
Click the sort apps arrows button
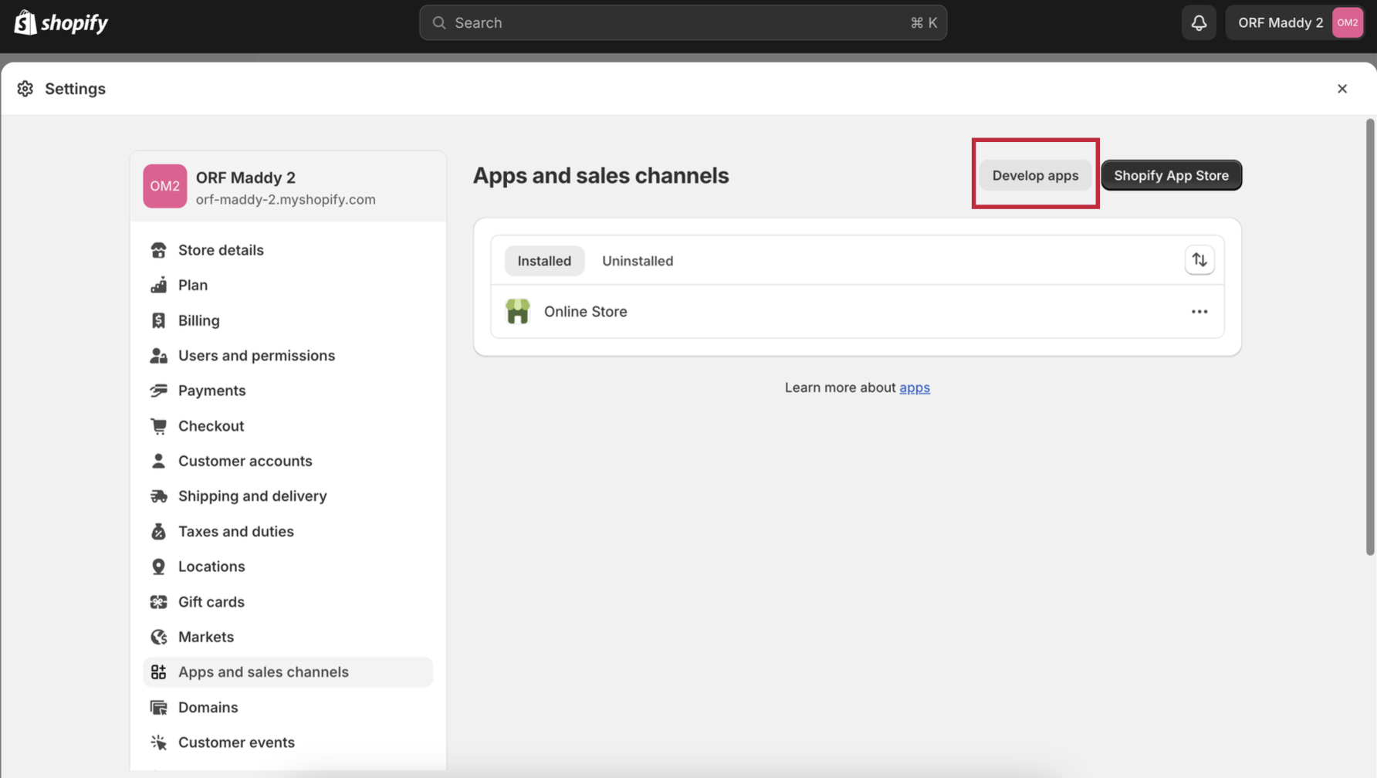1199,260
